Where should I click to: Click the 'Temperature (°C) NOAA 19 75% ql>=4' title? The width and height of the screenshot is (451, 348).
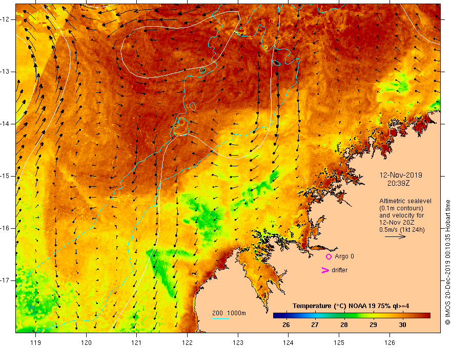coord(351,306)
